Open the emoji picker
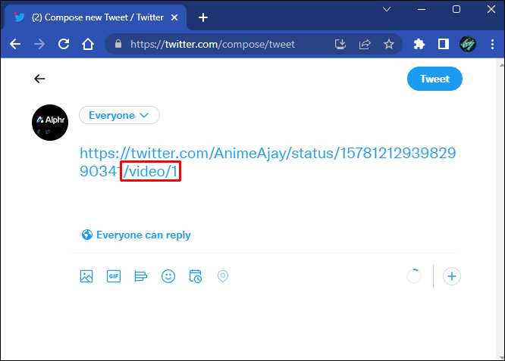Screen dimensions: 505x361 tap(168, 276)
